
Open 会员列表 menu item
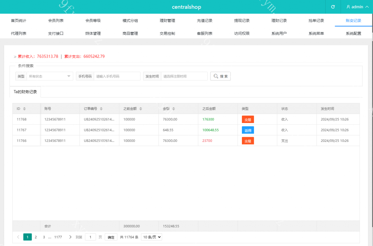[56, 20]
